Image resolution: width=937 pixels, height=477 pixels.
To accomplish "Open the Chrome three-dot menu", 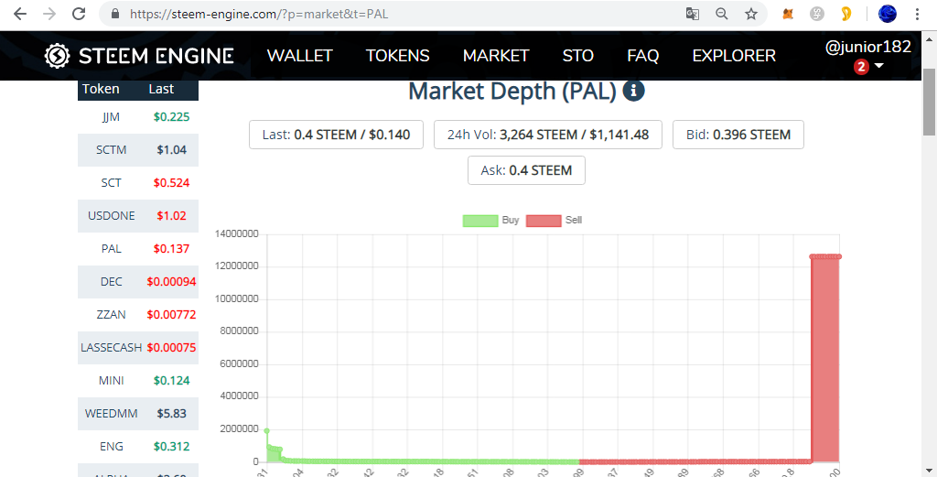I will 917,14.
